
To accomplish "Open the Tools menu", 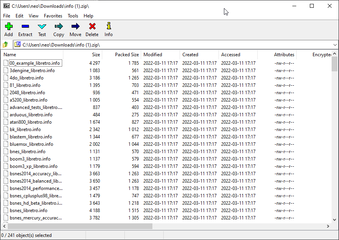I will click(x=73, y=16).
